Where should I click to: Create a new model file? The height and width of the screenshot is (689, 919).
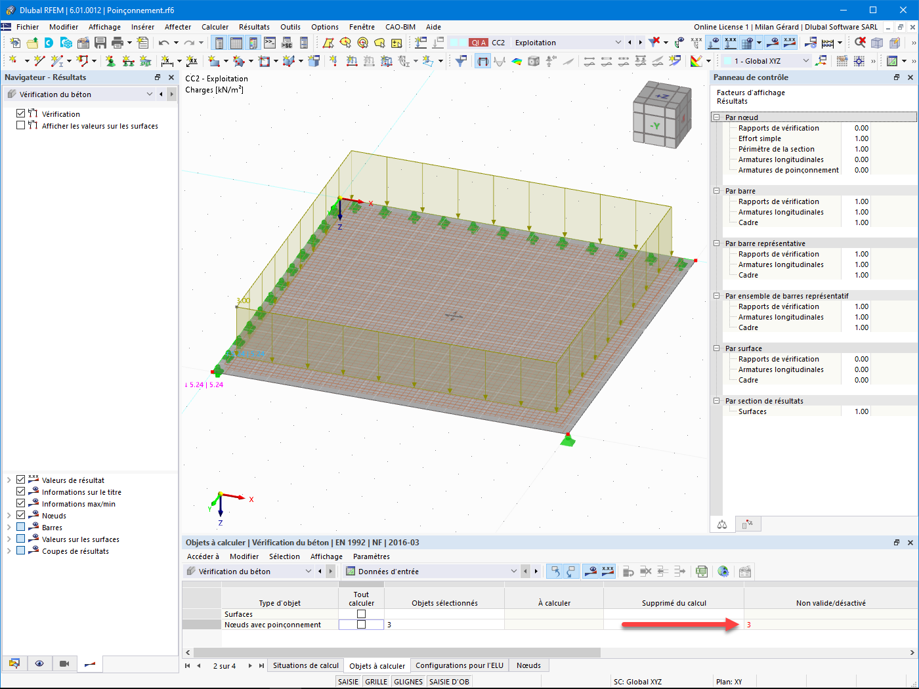(x=15, y=43)
